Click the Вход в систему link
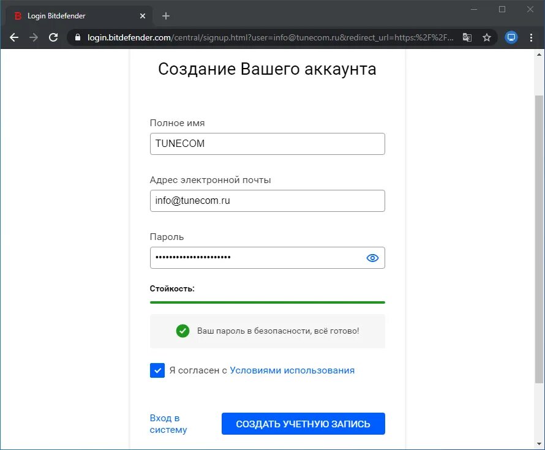 (168, 424)
